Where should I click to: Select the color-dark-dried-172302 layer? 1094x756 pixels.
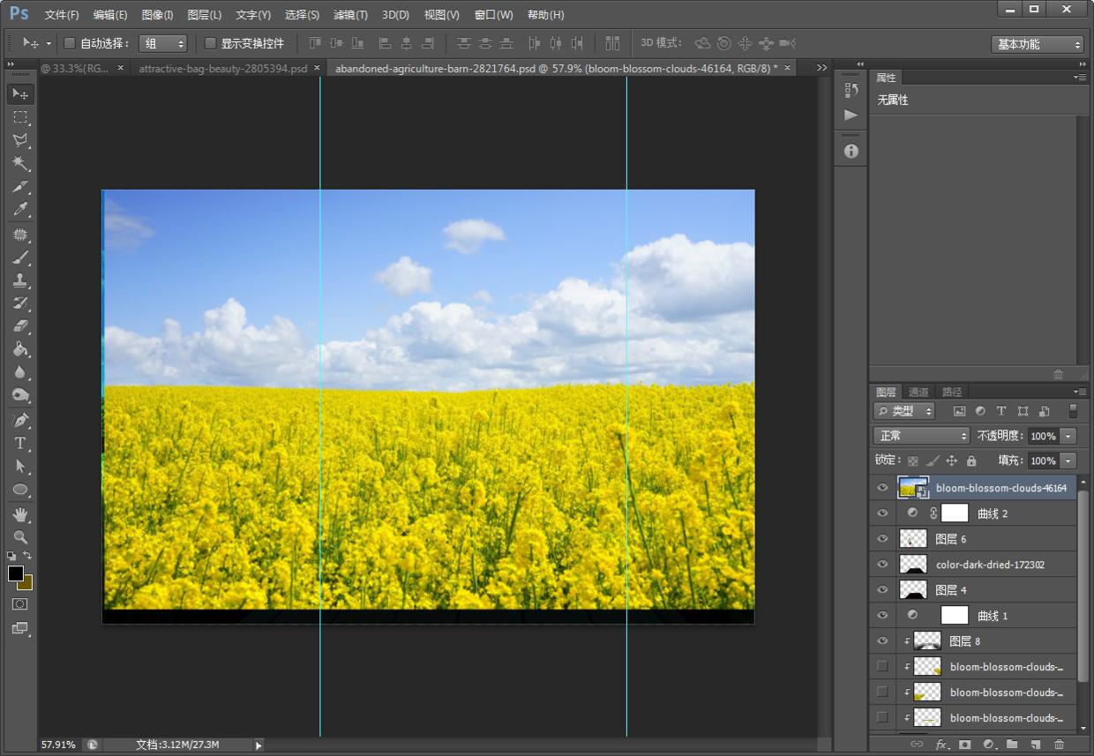(990, 565)
